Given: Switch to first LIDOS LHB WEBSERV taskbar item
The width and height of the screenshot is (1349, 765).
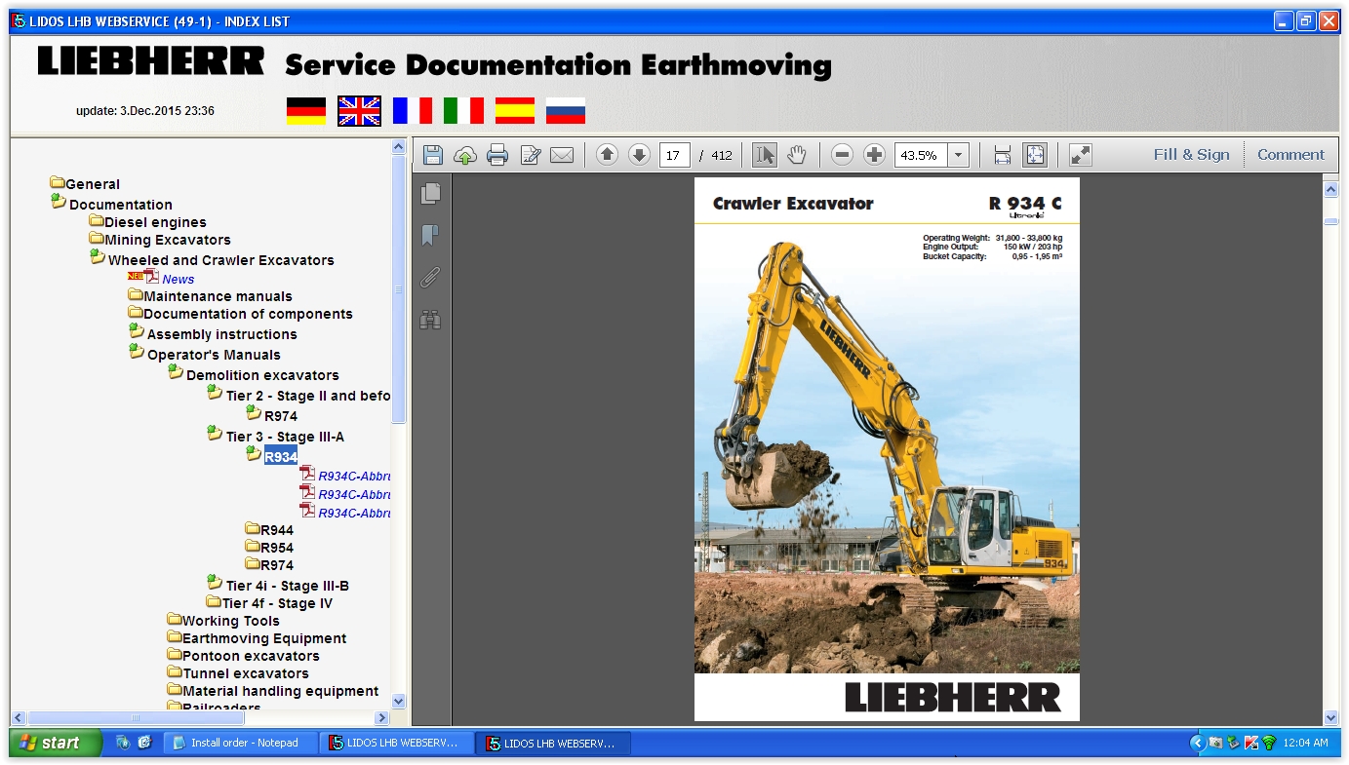Looking at the screenshot, I should (x=398, y=743).
